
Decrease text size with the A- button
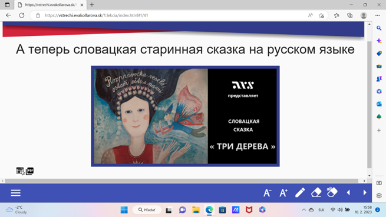pos(268,193)
